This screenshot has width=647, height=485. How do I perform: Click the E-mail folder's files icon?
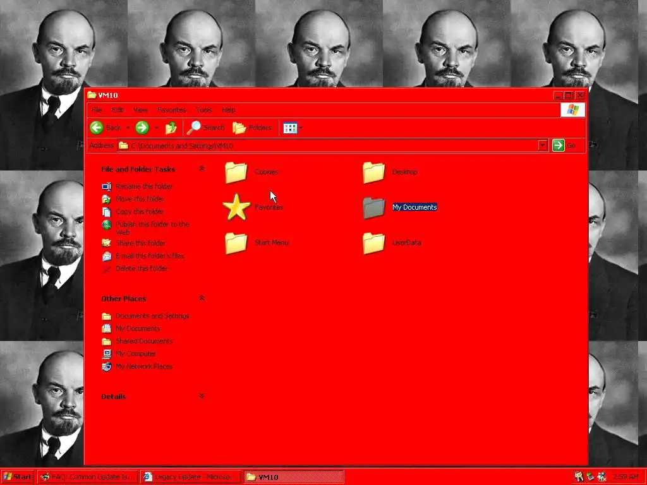point(106,256)
